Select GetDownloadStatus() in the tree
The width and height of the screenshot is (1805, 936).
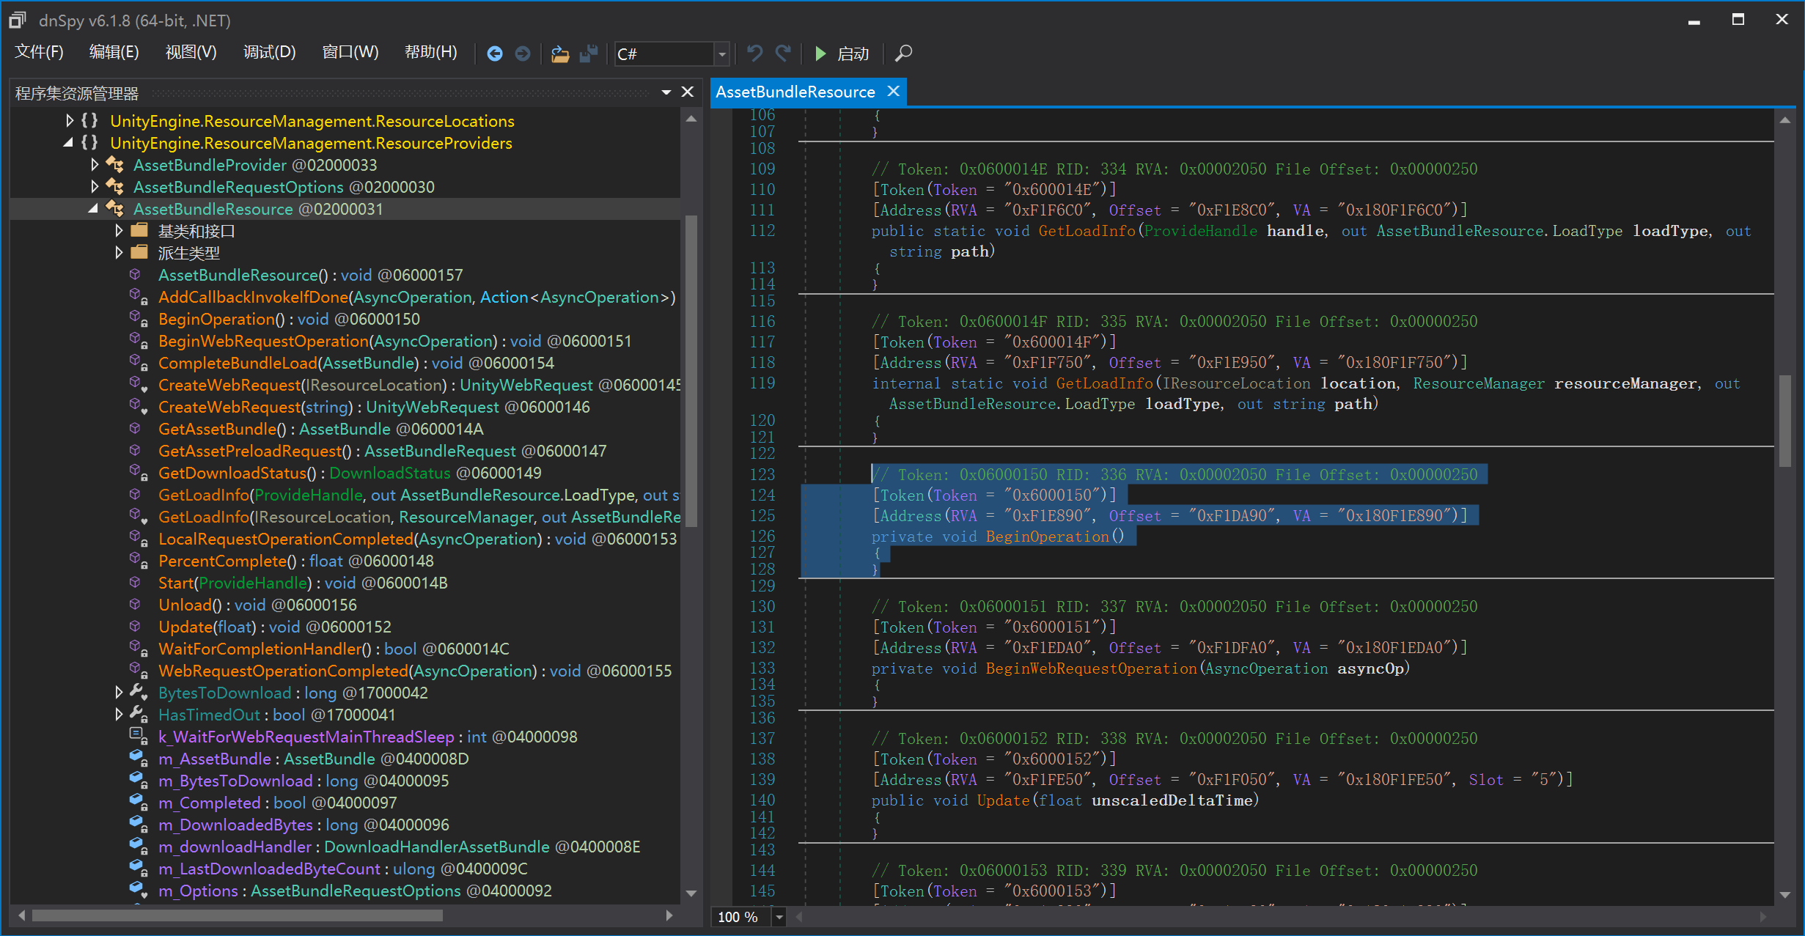(350, 473)
